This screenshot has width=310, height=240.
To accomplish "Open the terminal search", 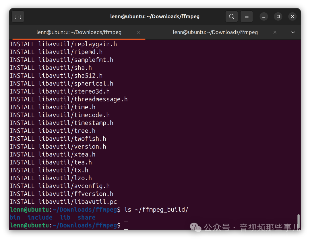I will pos(232,16).
